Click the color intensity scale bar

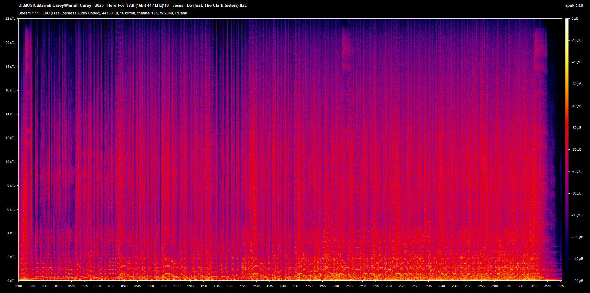(x=567, y=150)
